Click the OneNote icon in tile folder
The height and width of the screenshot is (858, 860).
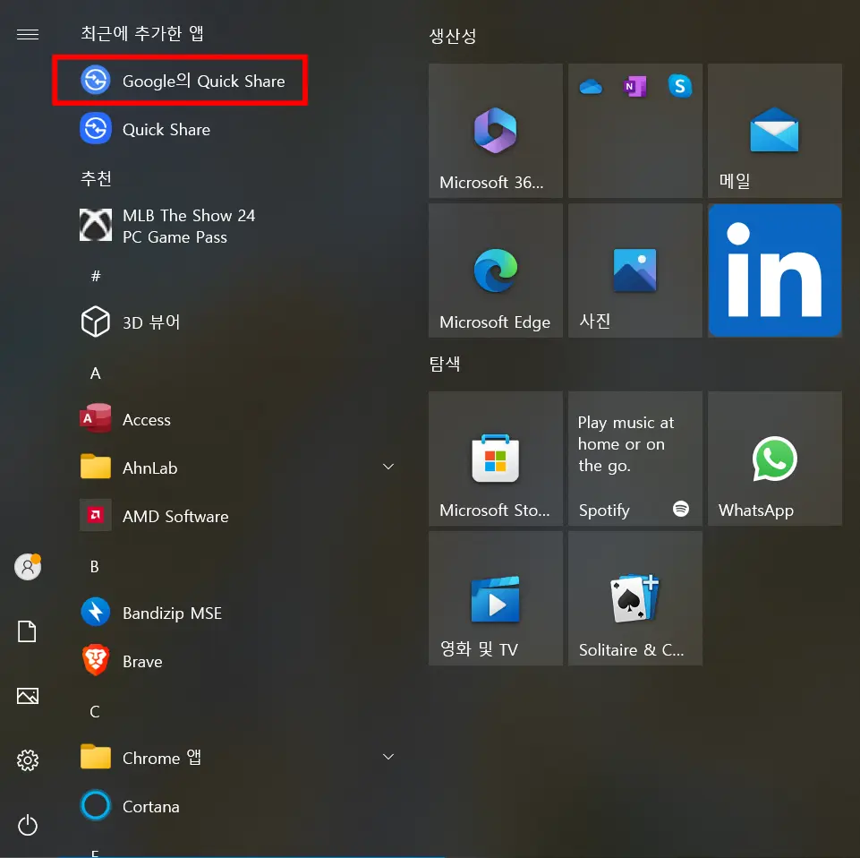tap(635, 86)
